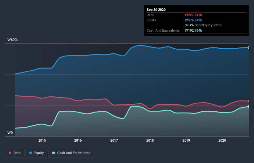Screen dimensions: 254x163
Task: Select the Equity end-point marker on chart
Action: (x=249, y=47)
